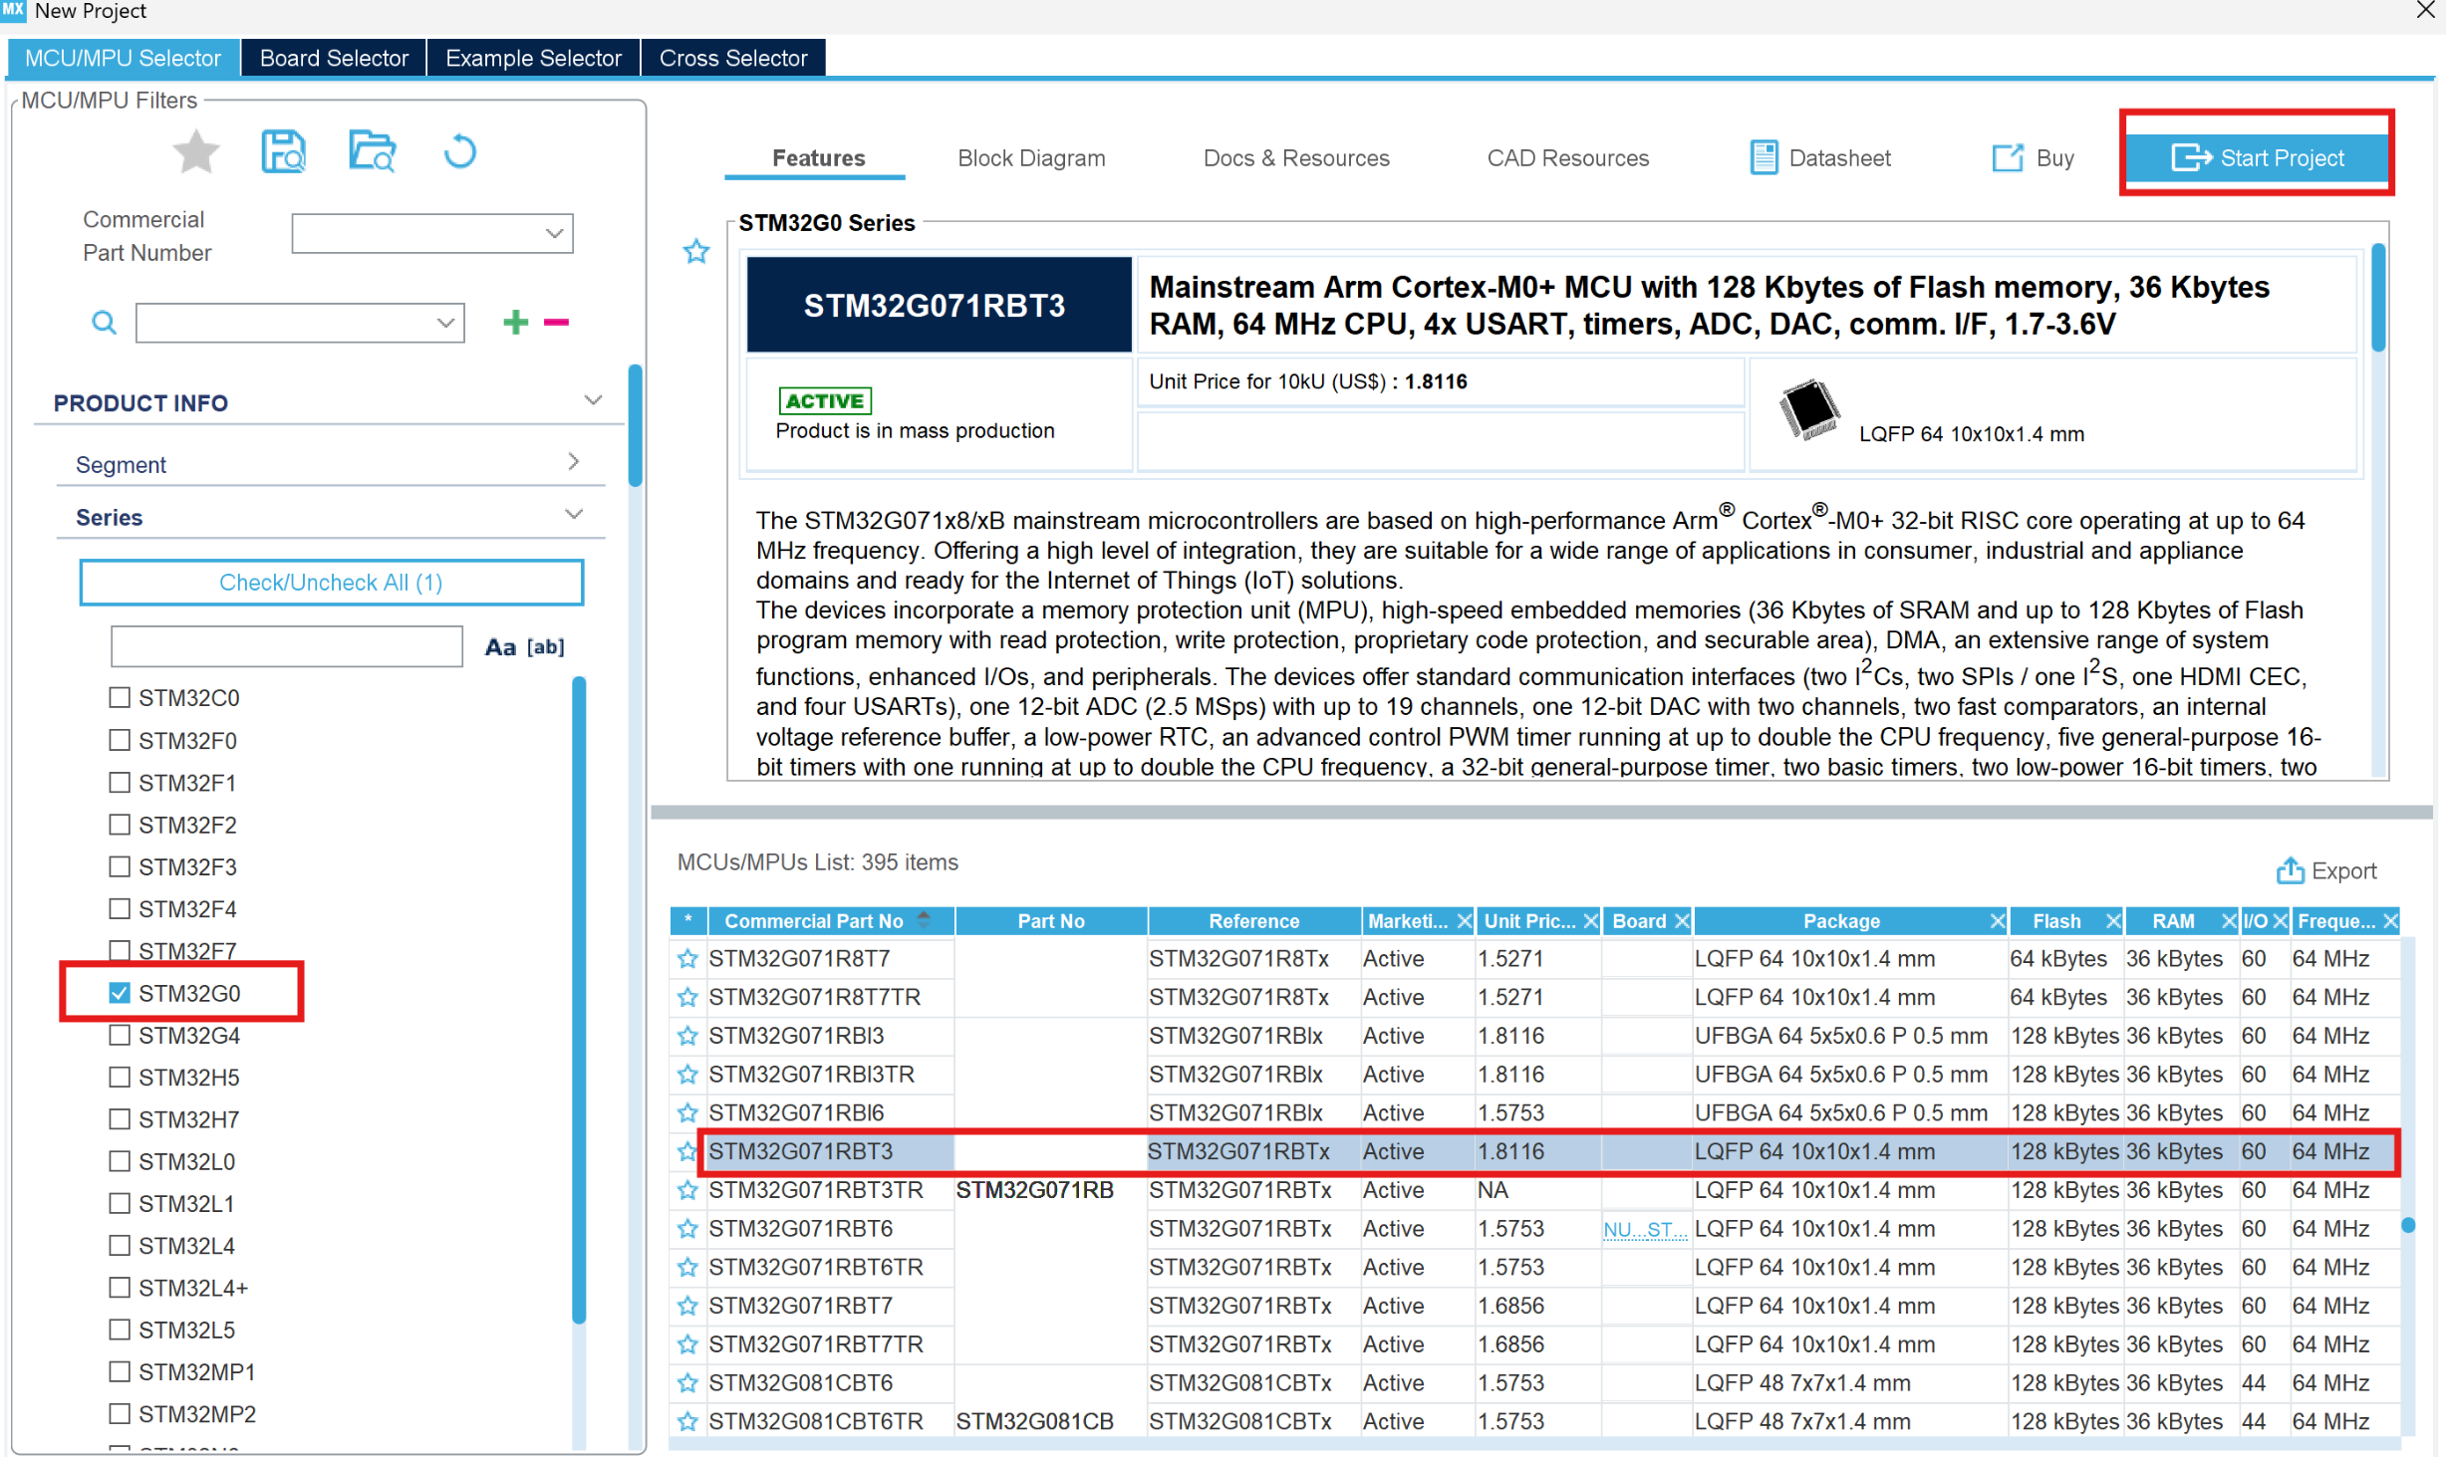The width and height of the screenshot is (2446, 1457).
Task: Select the STM32G071RBT6 row in list
Action: [x=800, y=1229]
